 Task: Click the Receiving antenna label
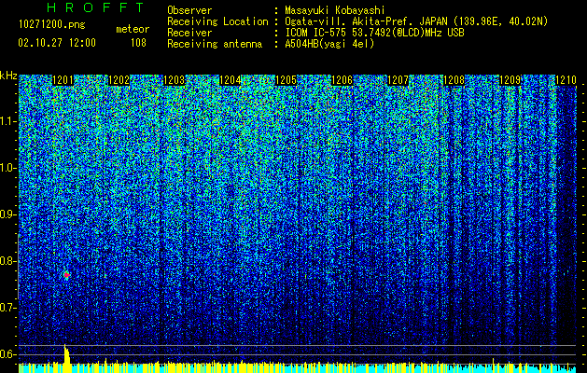[215, 44]
